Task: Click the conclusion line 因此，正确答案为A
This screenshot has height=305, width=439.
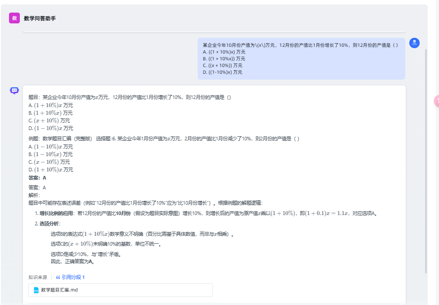Action: click(x=72, y=261)
